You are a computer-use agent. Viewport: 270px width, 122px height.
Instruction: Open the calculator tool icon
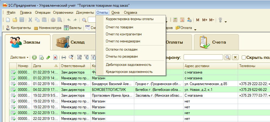(x=175, y=20)
